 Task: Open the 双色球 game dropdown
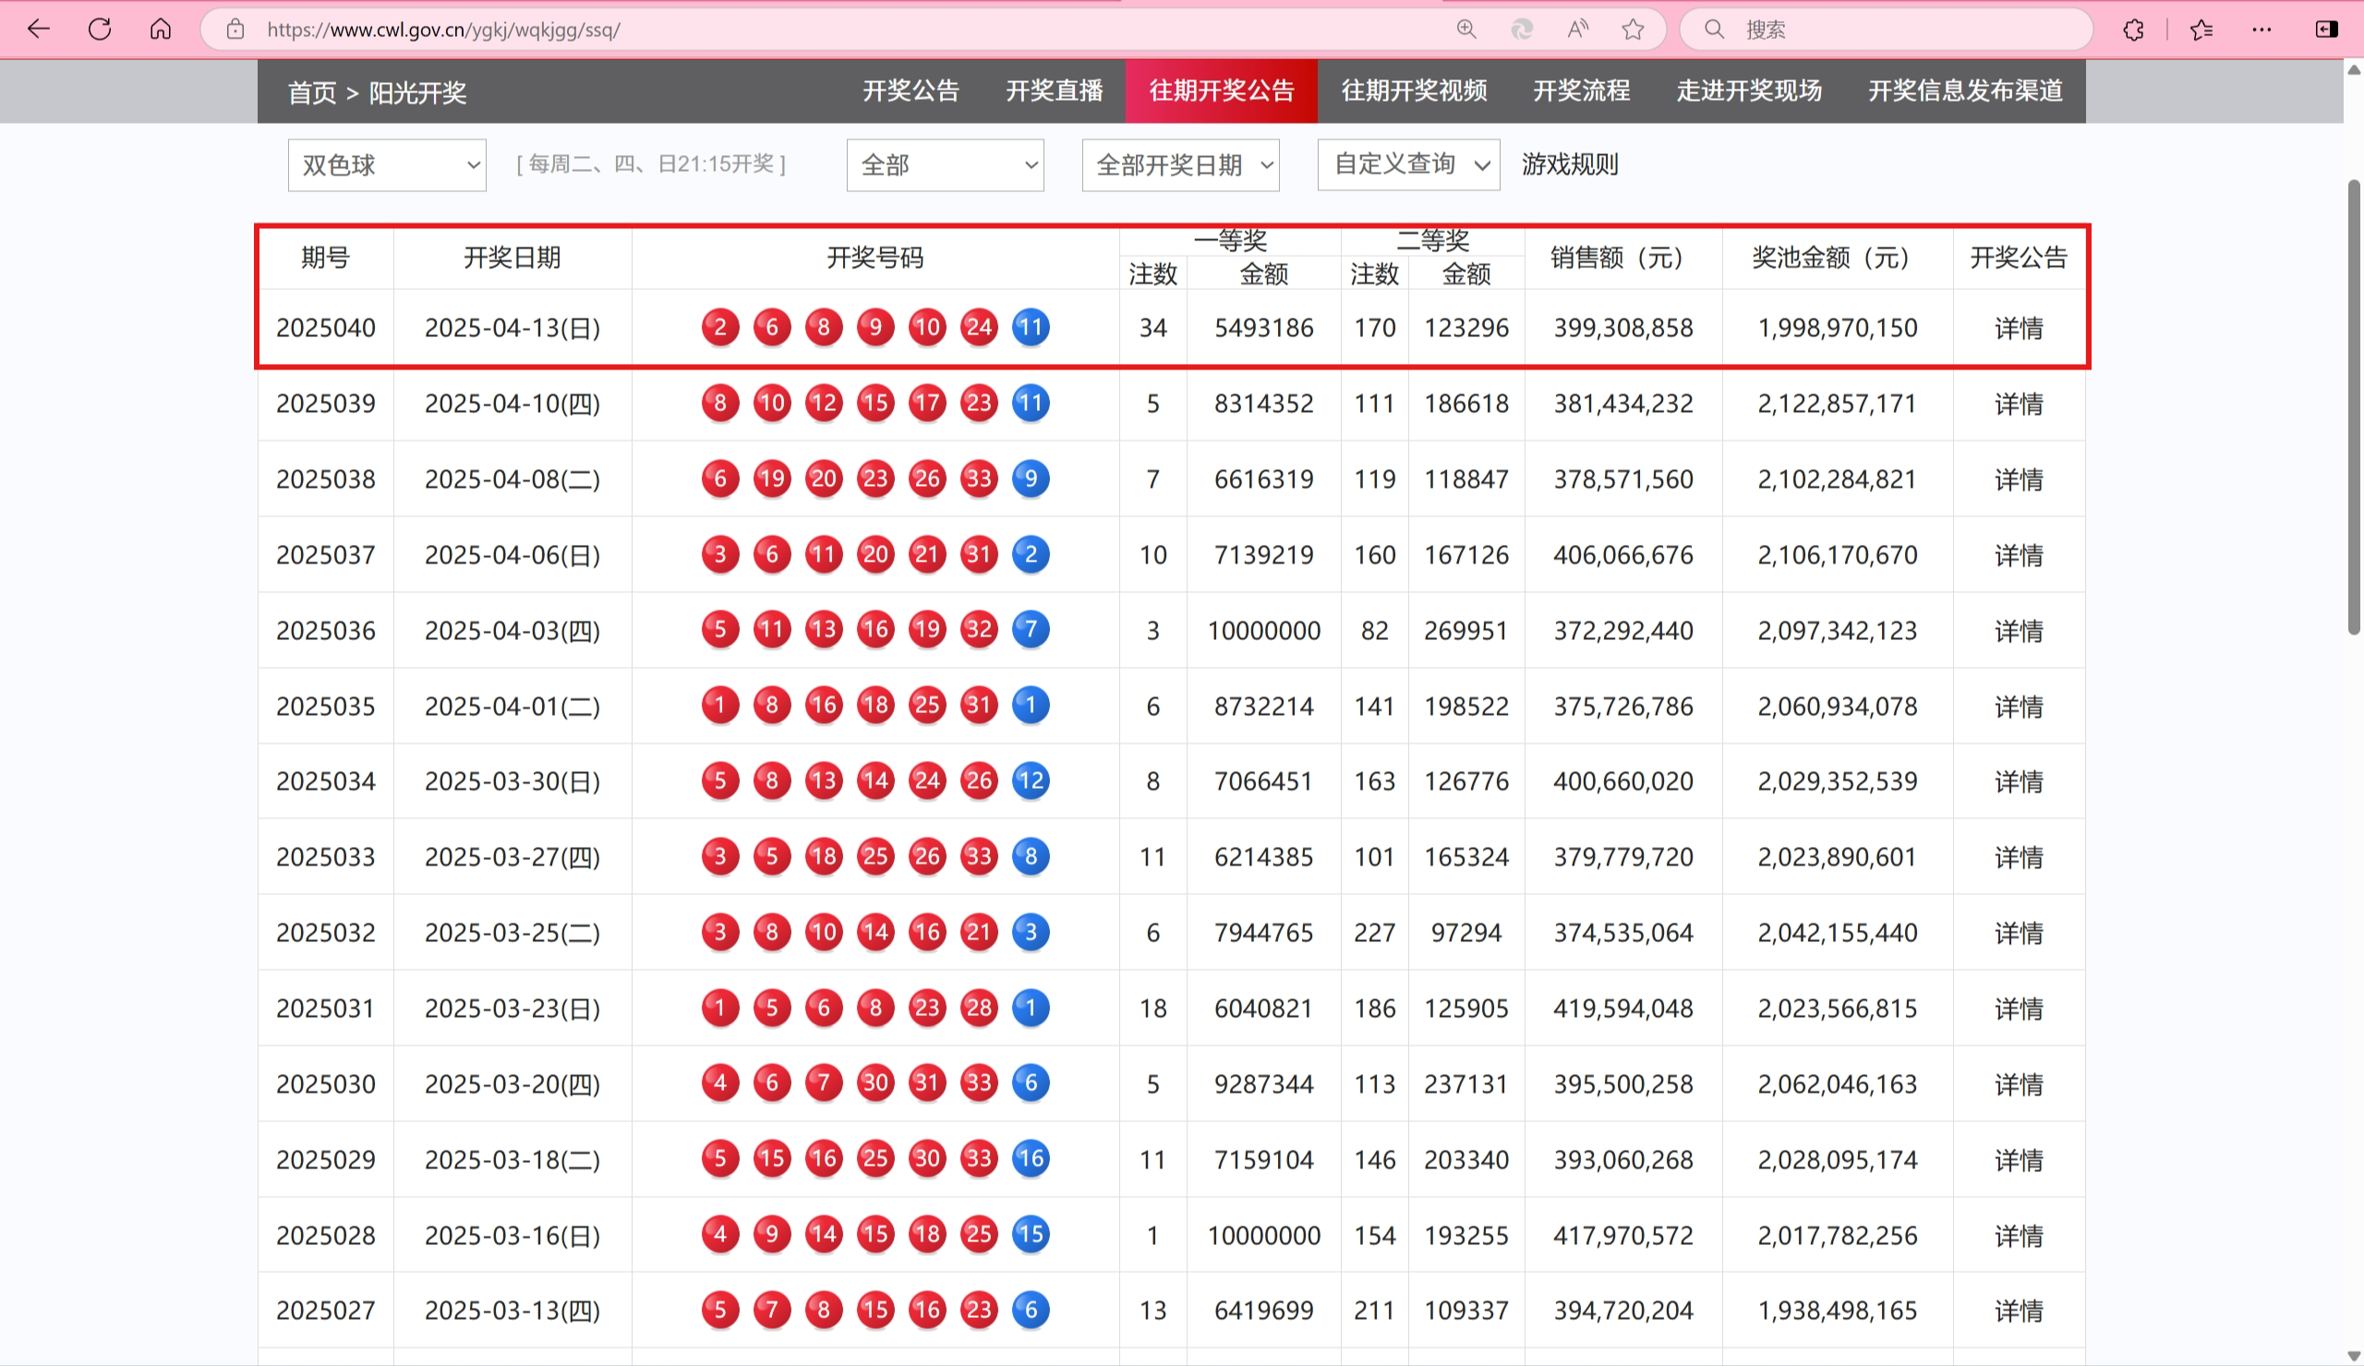[386, 165]
